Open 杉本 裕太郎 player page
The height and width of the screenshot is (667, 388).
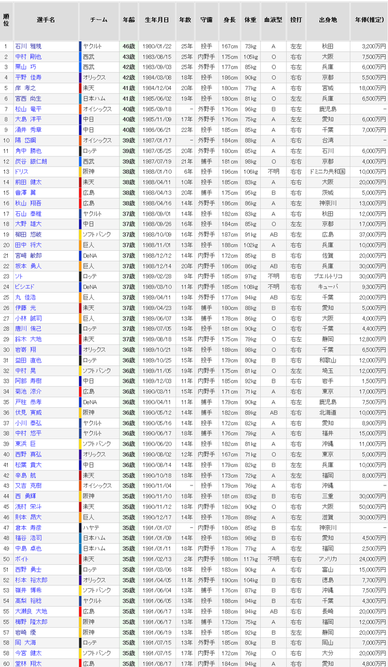point(30,580)
